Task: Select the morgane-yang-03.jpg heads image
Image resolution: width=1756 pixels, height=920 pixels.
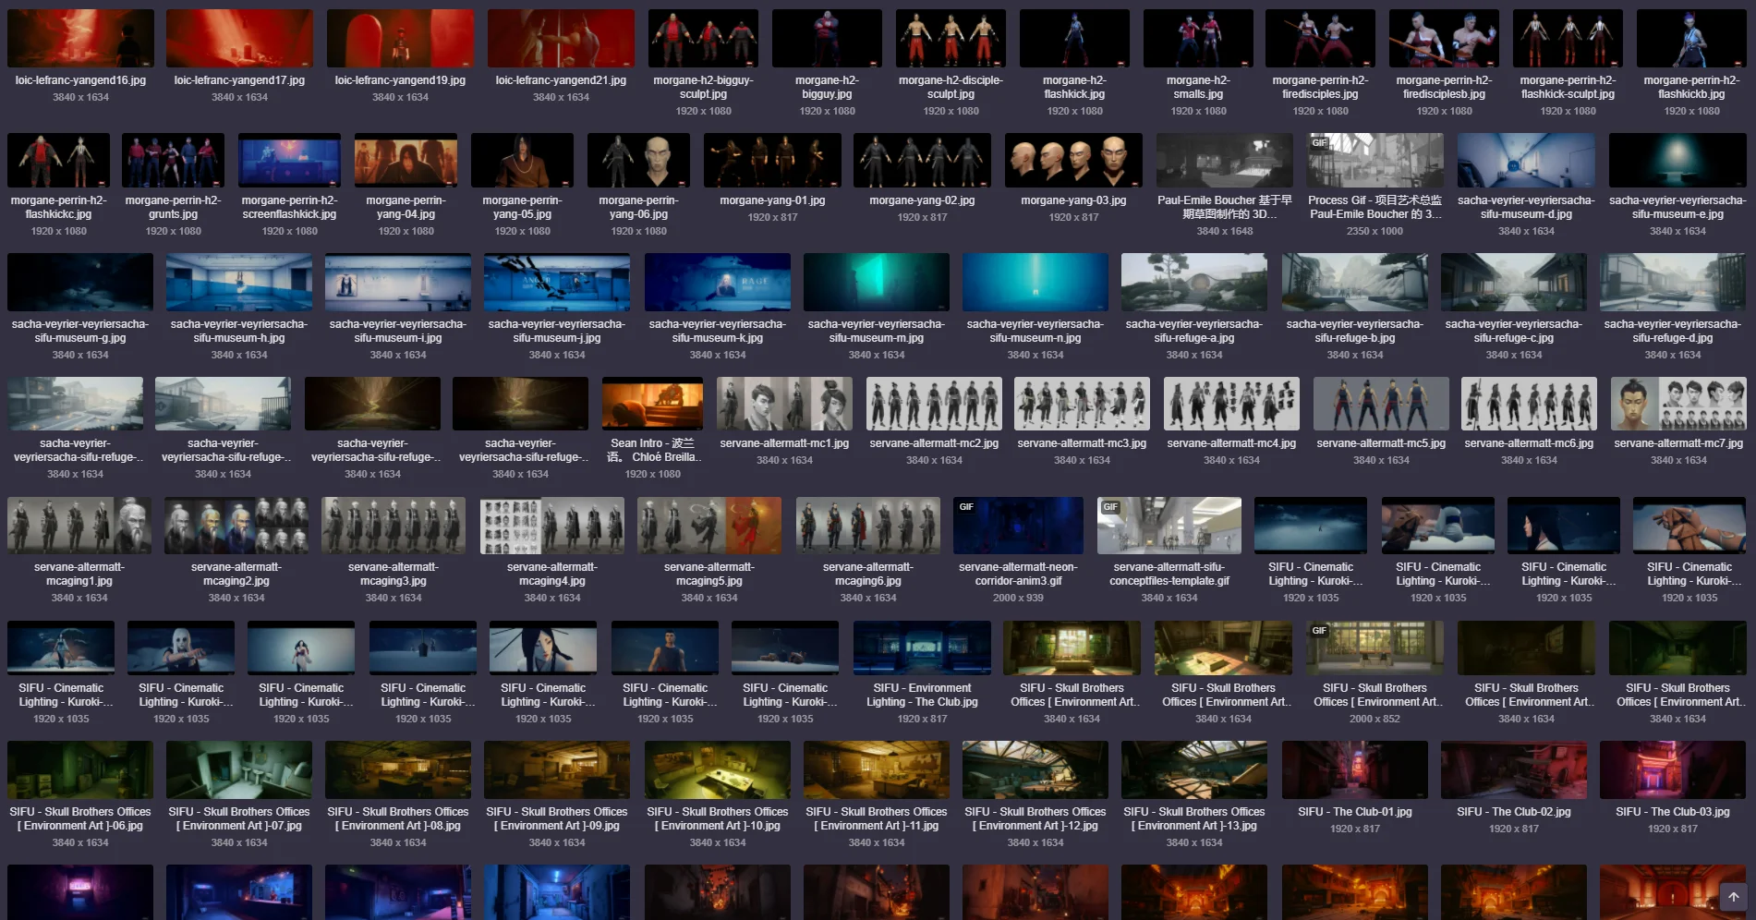Action: point(1073,161)
